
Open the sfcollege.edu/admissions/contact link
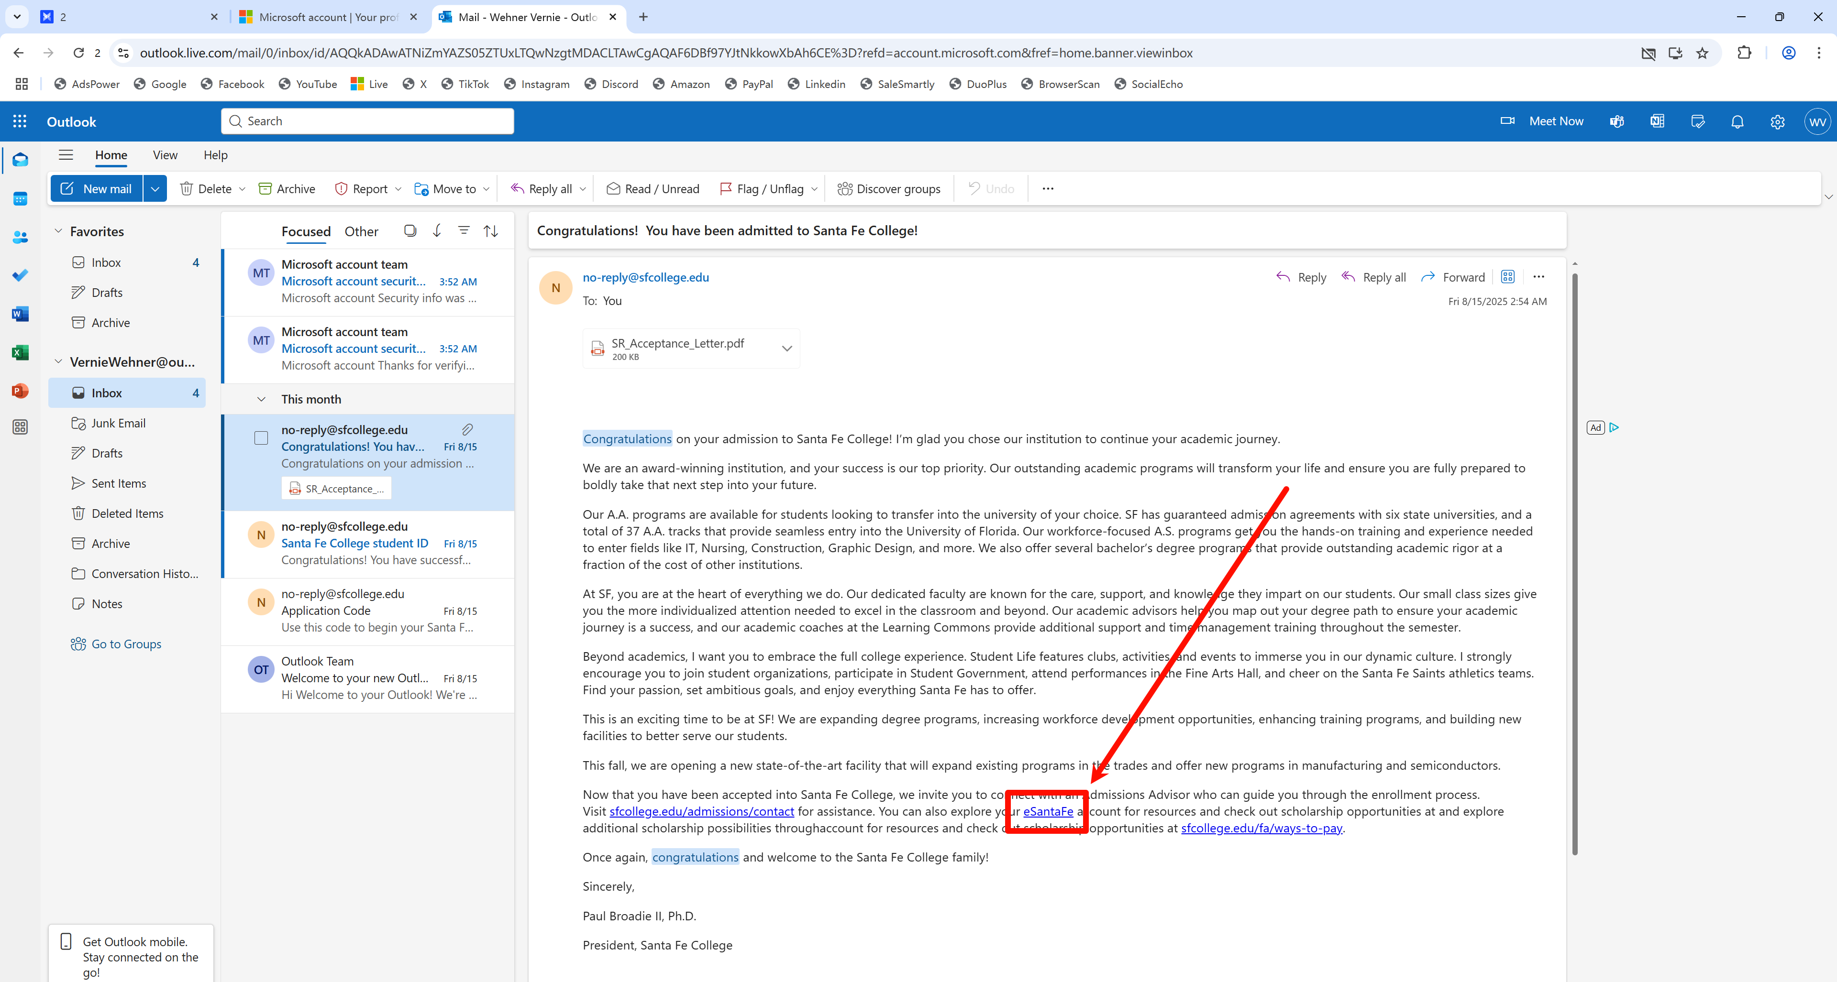[701, 811]
